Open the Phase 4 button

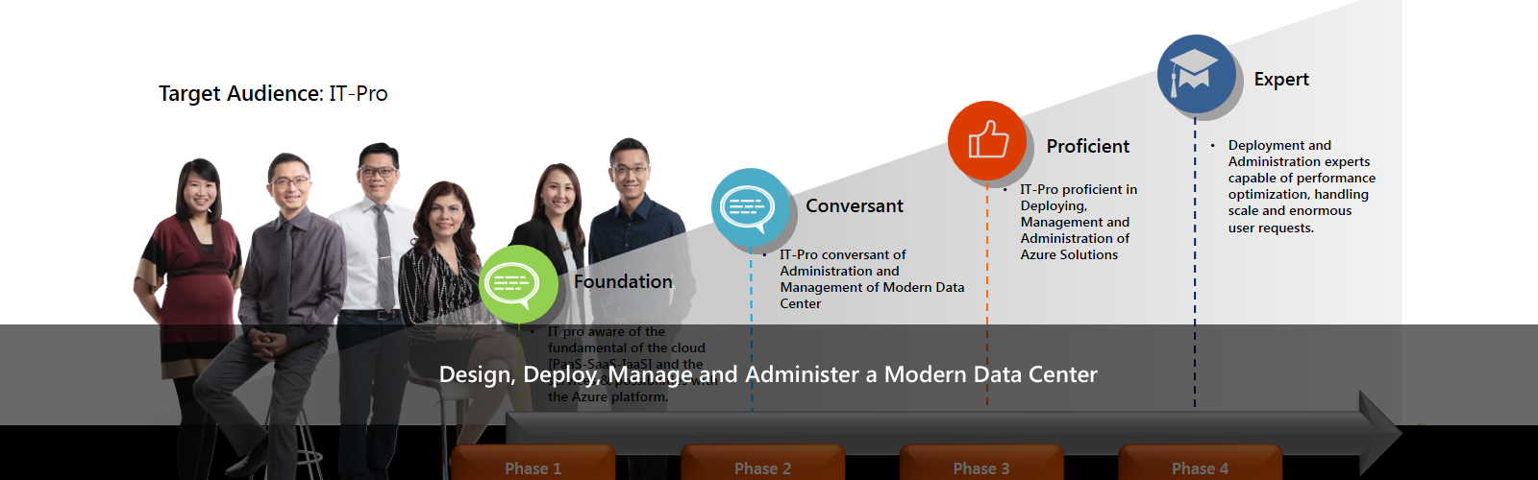tap(1200, 463)
